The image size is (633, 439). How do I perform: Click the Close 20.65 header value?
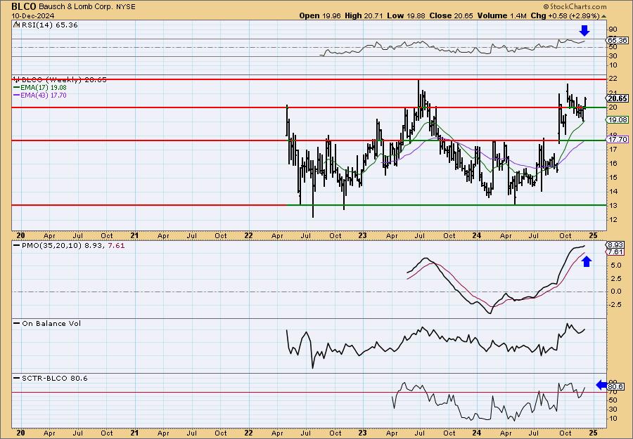click(x=451, y=15)
